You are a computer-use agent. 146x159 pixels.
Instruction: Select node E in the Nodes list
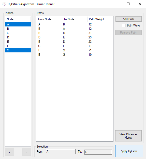point(18,42)
